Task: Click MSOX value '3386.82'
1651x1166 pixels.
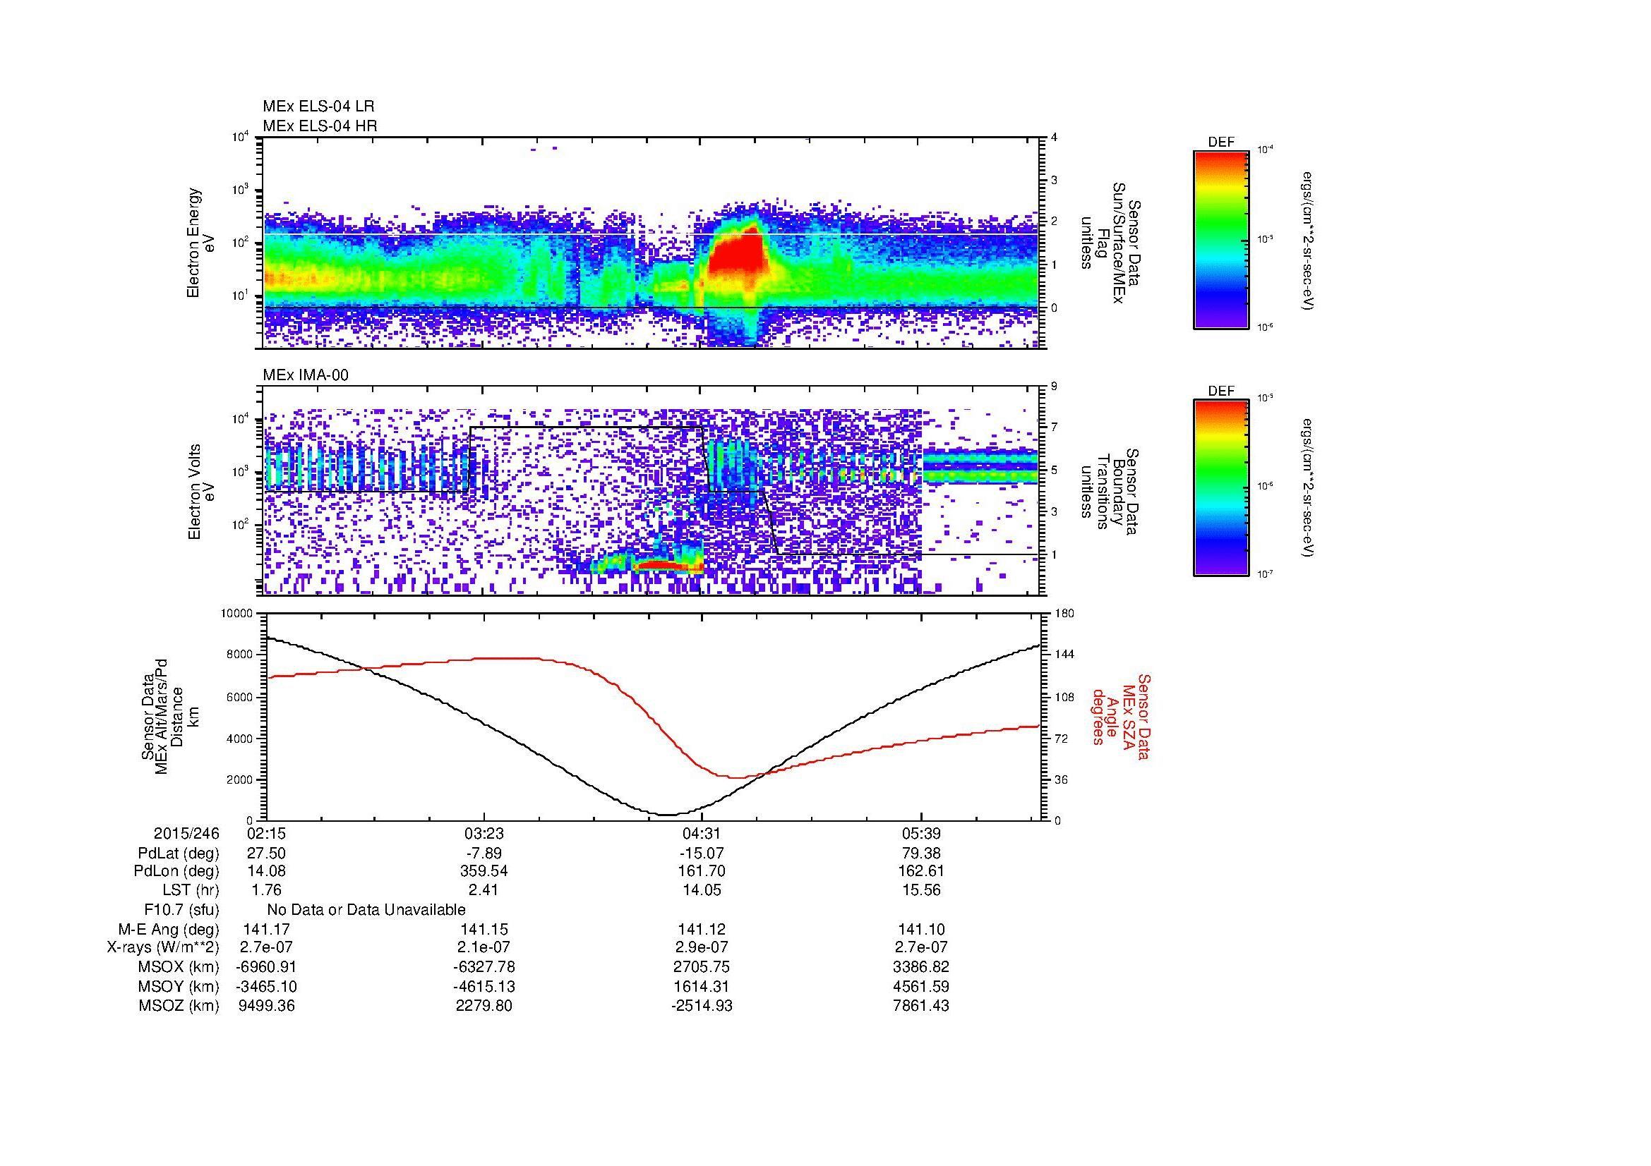Action: click(x=921, y=968)
